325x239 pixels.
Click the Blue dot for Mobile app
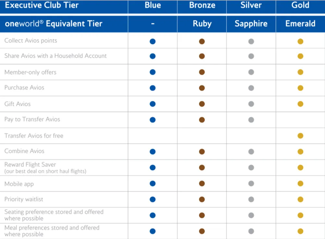[x=152, y=183]
